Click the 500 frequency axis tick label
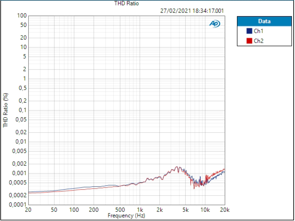Screen dimensions: 295x221 120,210
